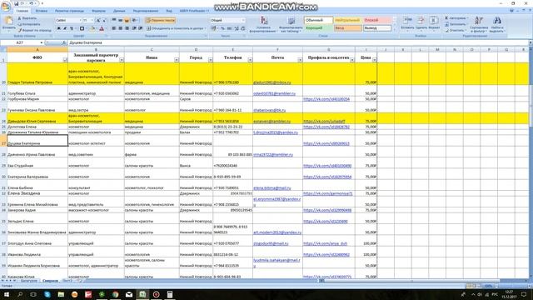Align text left in the cell
Image resolution: width=533 pixels, height=300 pixels.
coord(114,28)
